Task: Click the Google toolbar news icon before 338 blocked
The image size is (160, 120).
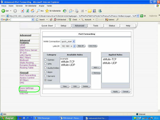Action: pos(51,19)
